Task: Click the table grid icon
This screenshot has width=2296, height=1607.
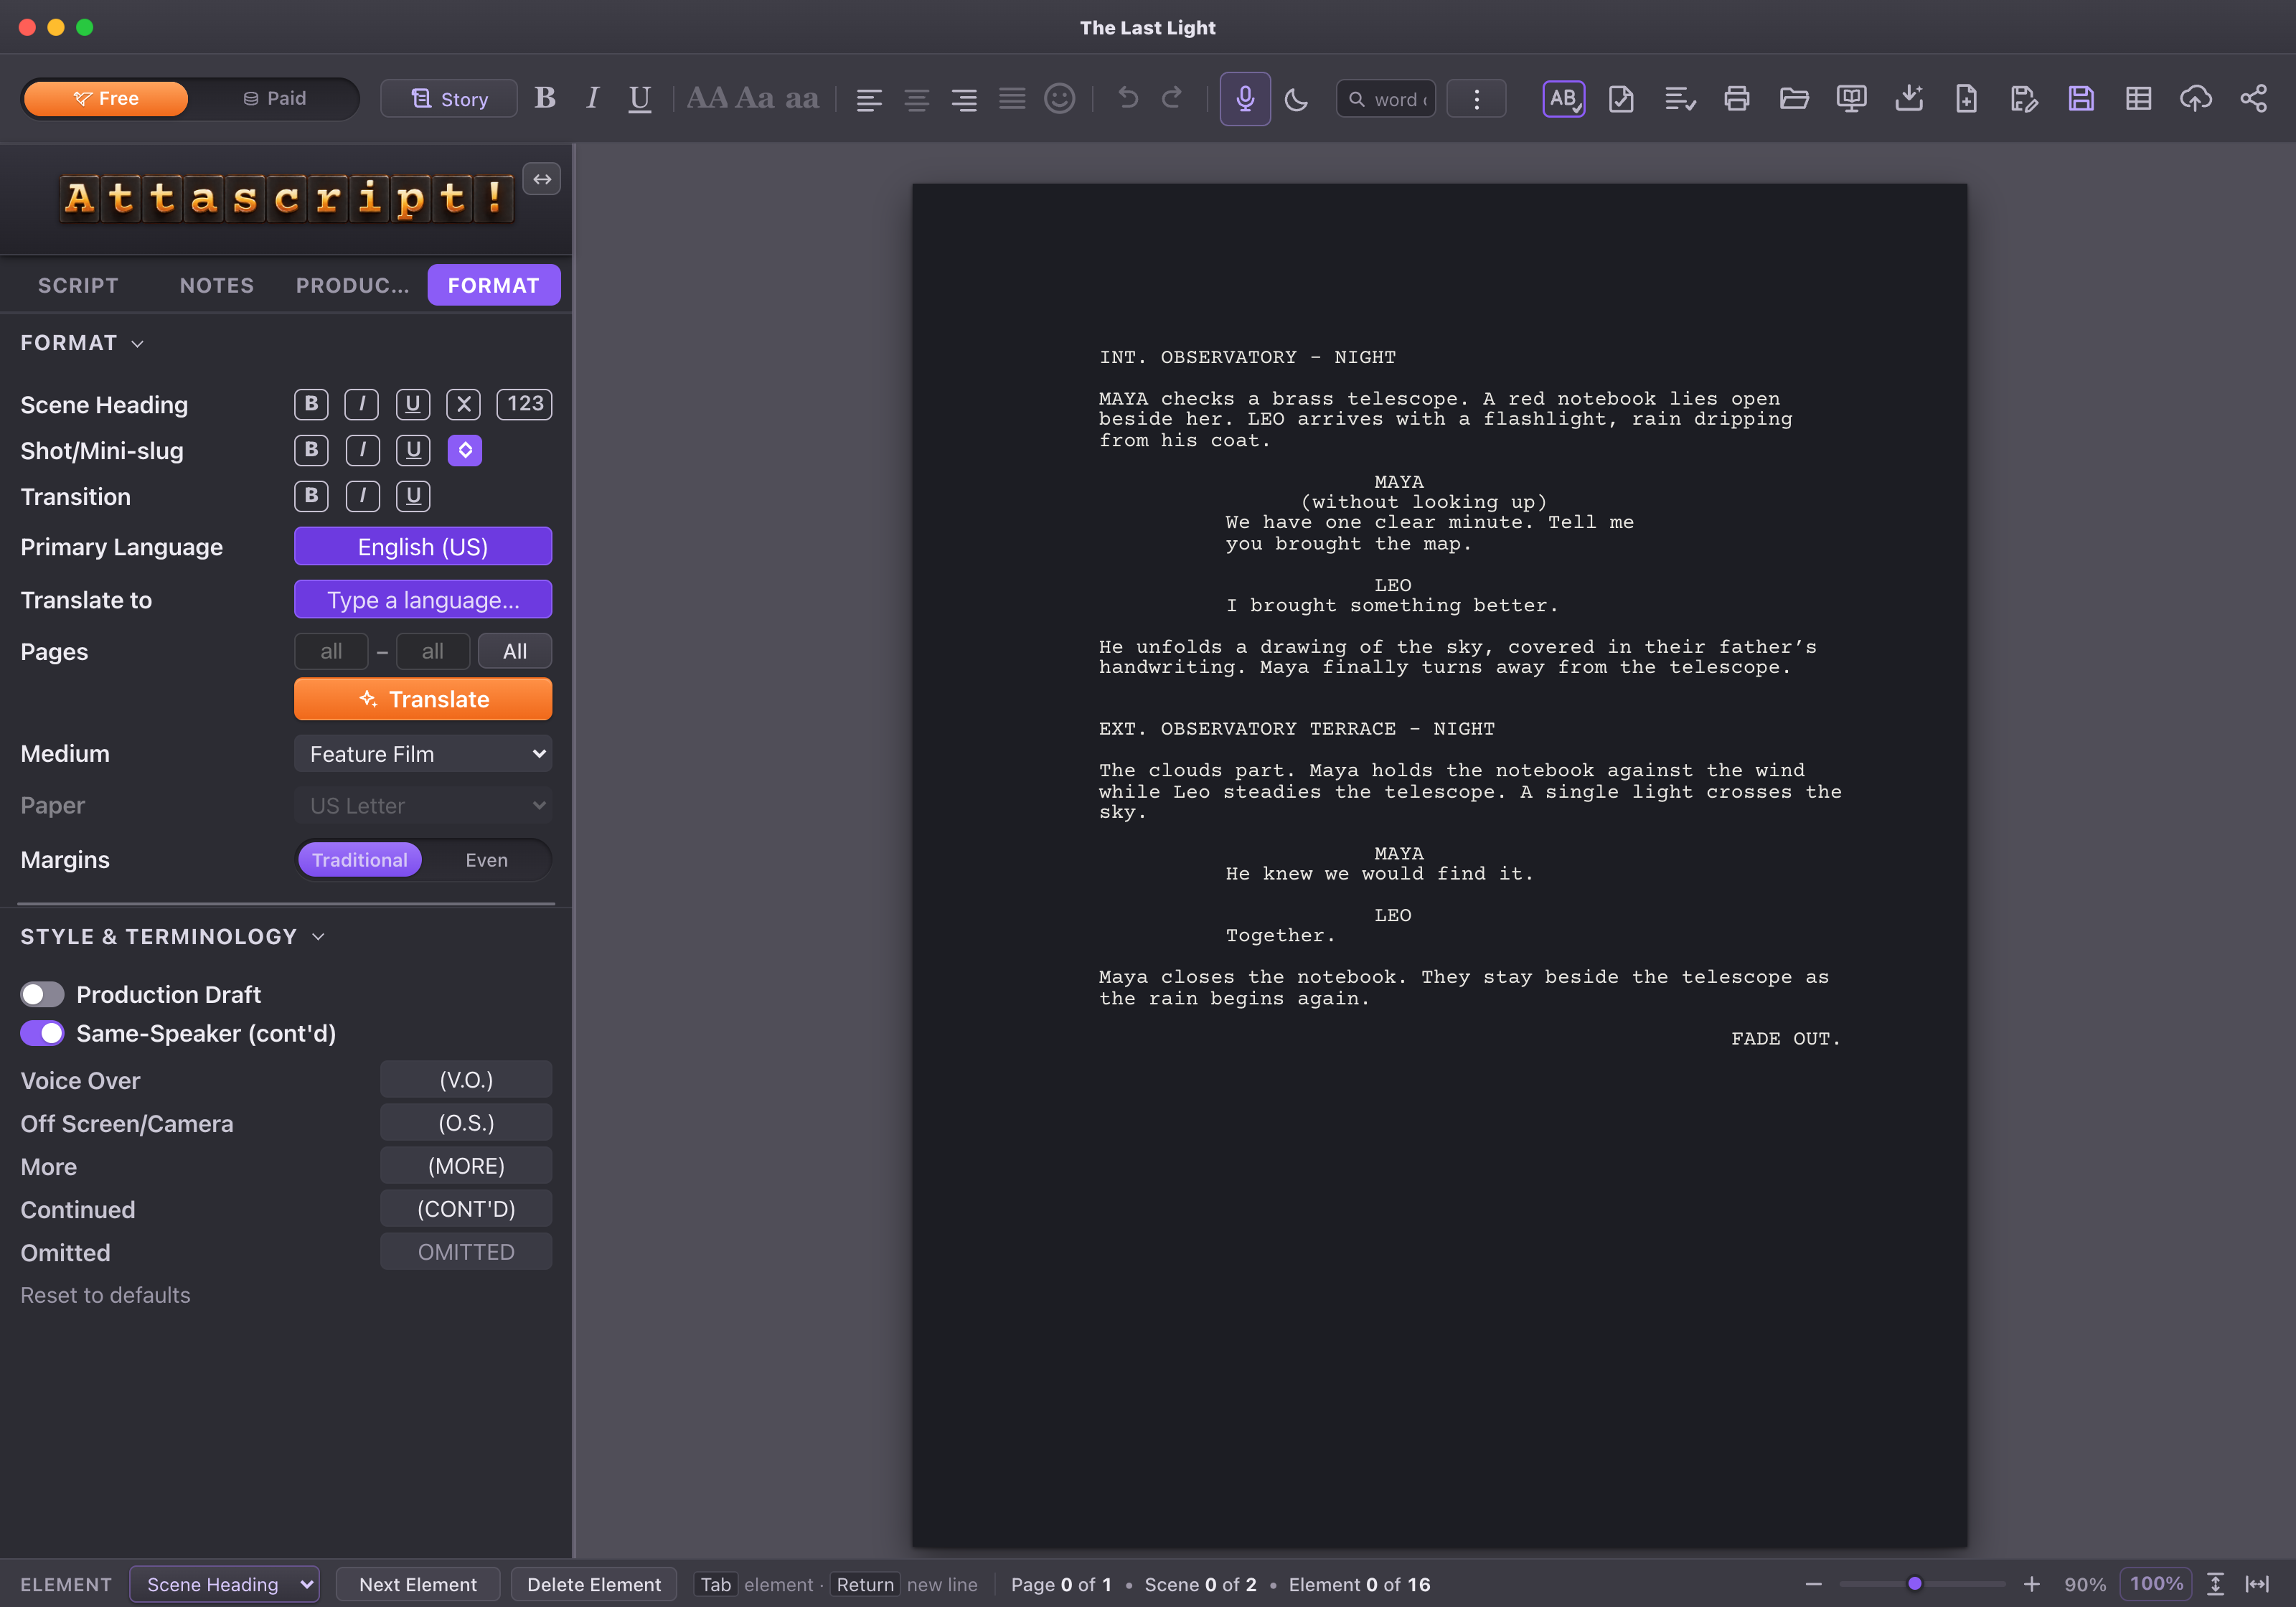Action: pos(2138,98)
